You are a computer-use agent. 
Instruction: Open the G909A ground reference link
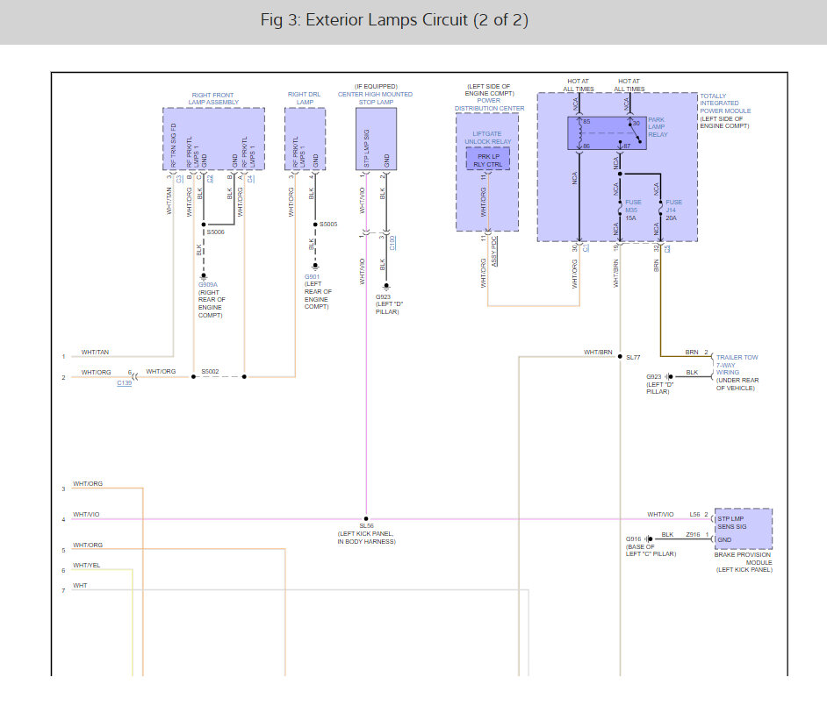(207, 284)
